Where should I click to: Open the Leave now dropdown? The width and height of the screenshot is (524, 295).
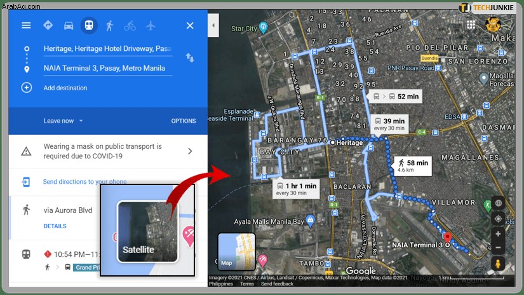click(x=63, y=121)
